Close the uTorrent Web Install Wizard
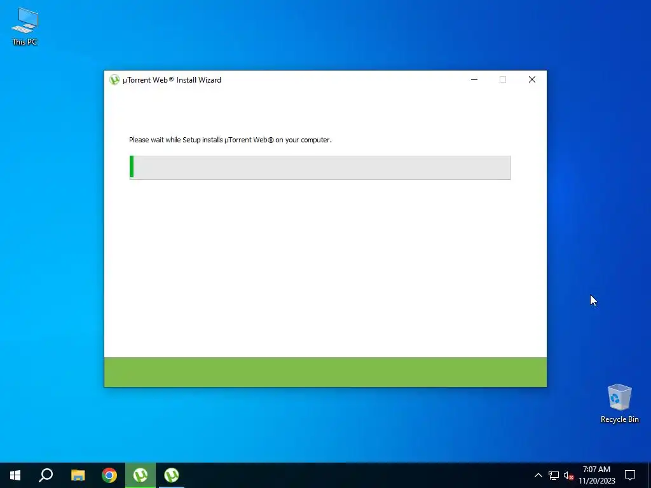 tap(532, 79)
